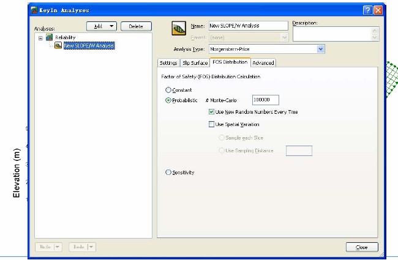The height and width of the screenshot is (260, 398).
Task: Collapse the Reliability tree node
Action: point(40,38)
